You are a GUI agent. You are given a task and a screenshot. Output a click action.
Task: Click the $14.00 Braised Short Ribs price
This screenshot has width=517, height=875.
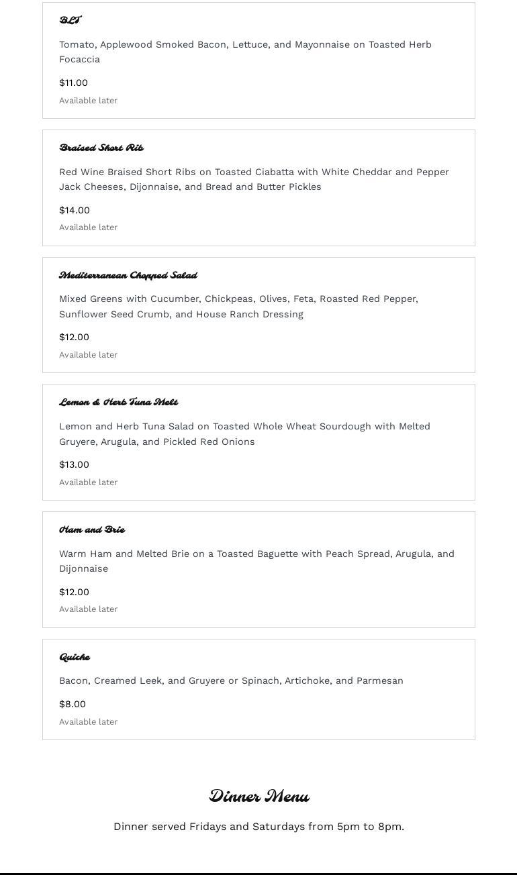(x=74, y=210)
